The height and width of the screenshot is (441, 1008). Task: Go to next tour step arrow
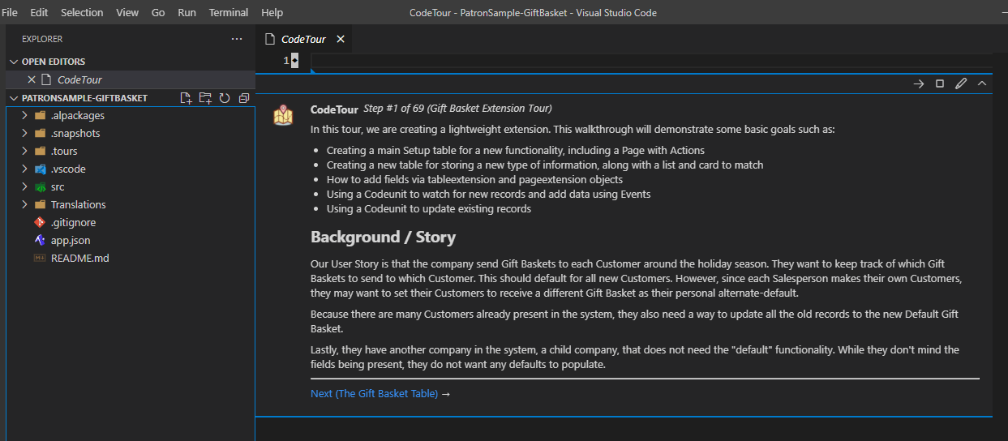tap(919, 83)
